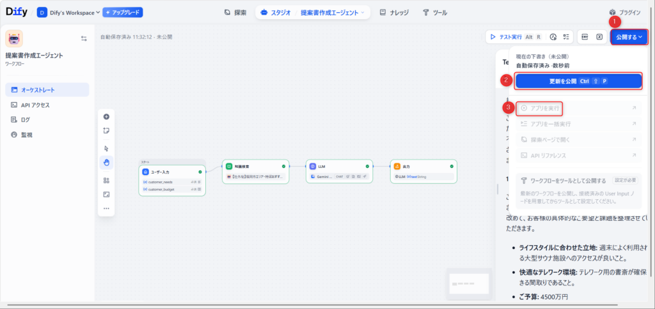The width and height of the screenshot is (655, 309).
Task: Switch to the ナレッジ tab
Action: click(x=394, y=12)
